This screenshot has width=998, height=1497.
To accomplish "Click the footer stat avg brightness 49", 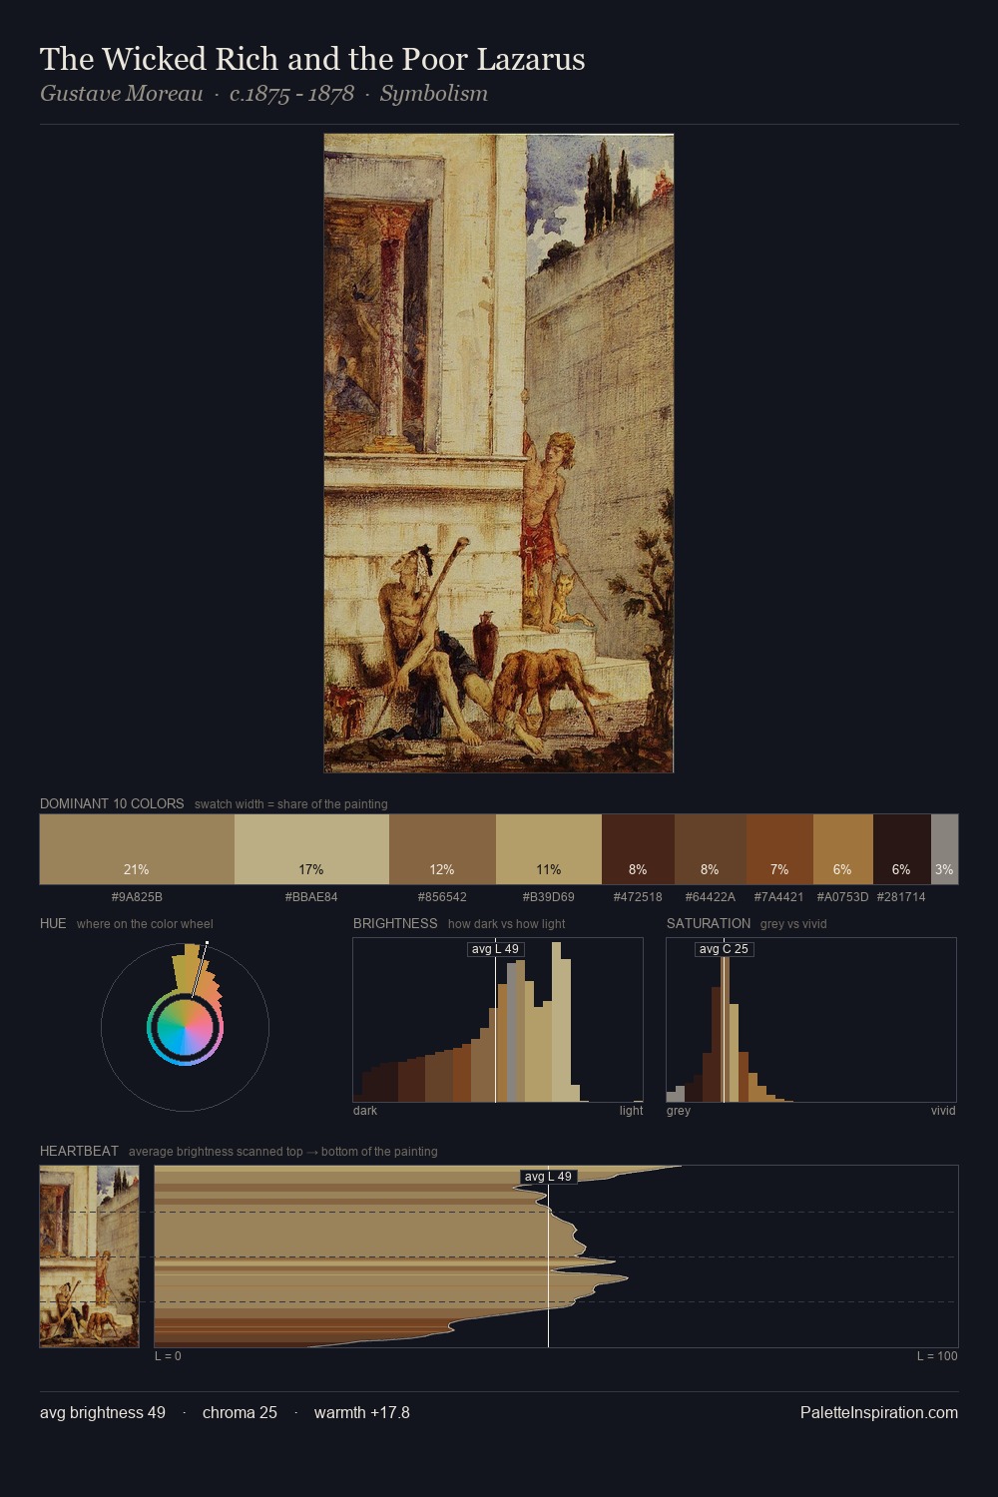I will point(103,1412).
